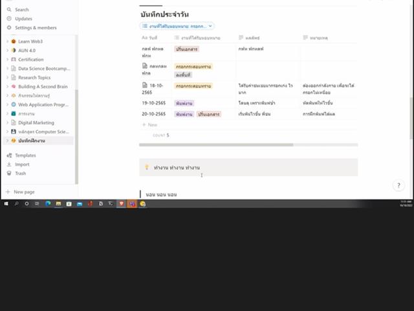Click the Brave browser taskbar icon
414x311 pixels.
click(x=122, y=203)
